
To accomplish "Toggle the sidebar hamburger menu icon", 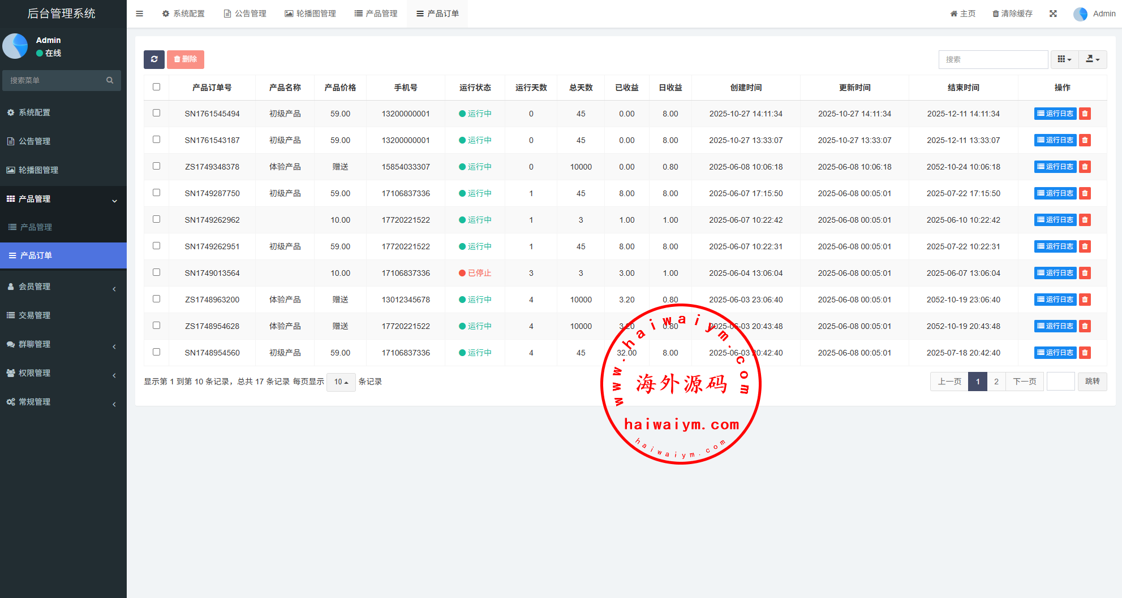I will (139, 14).
